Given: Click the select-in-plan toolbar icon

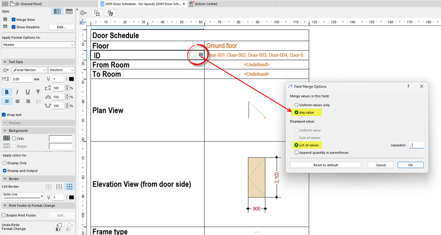Looking at the screenshot, I should [x=97, y=13].
